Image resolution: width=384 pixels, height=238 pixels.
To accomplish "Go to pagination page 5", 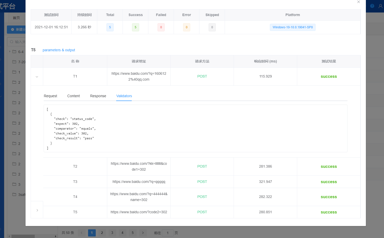I will pyautogui.click(x=133, y=233).
